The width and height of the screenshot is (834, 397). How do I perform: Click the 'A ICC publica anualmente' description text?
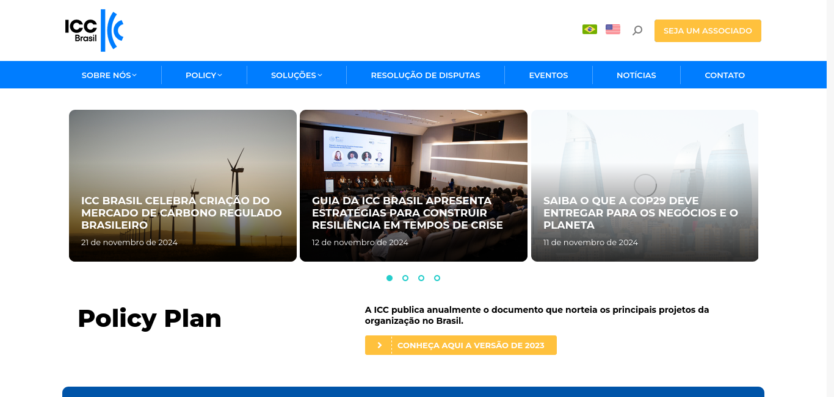click(537, 315)
